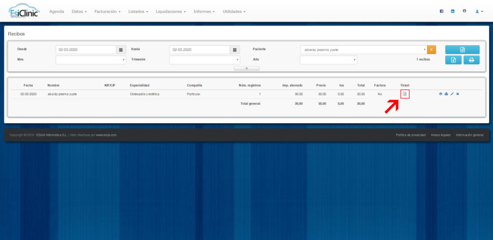The width and height of the screenshot is (493, 240).
Task: Select the row date 02-03-2020
Action: click(28, 94)
